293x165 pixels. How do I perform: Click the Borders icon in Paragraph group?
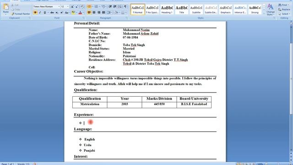123,12
